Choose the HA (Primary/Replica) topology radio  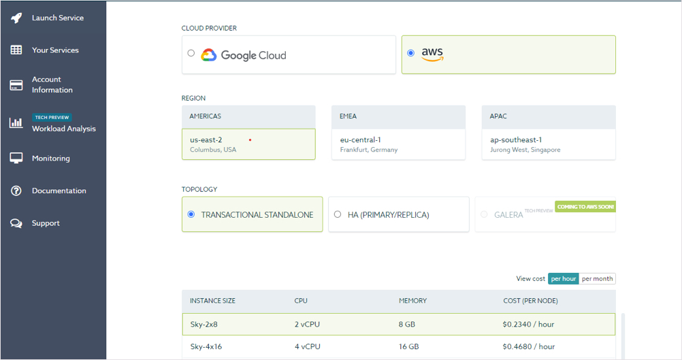(338, 214)
